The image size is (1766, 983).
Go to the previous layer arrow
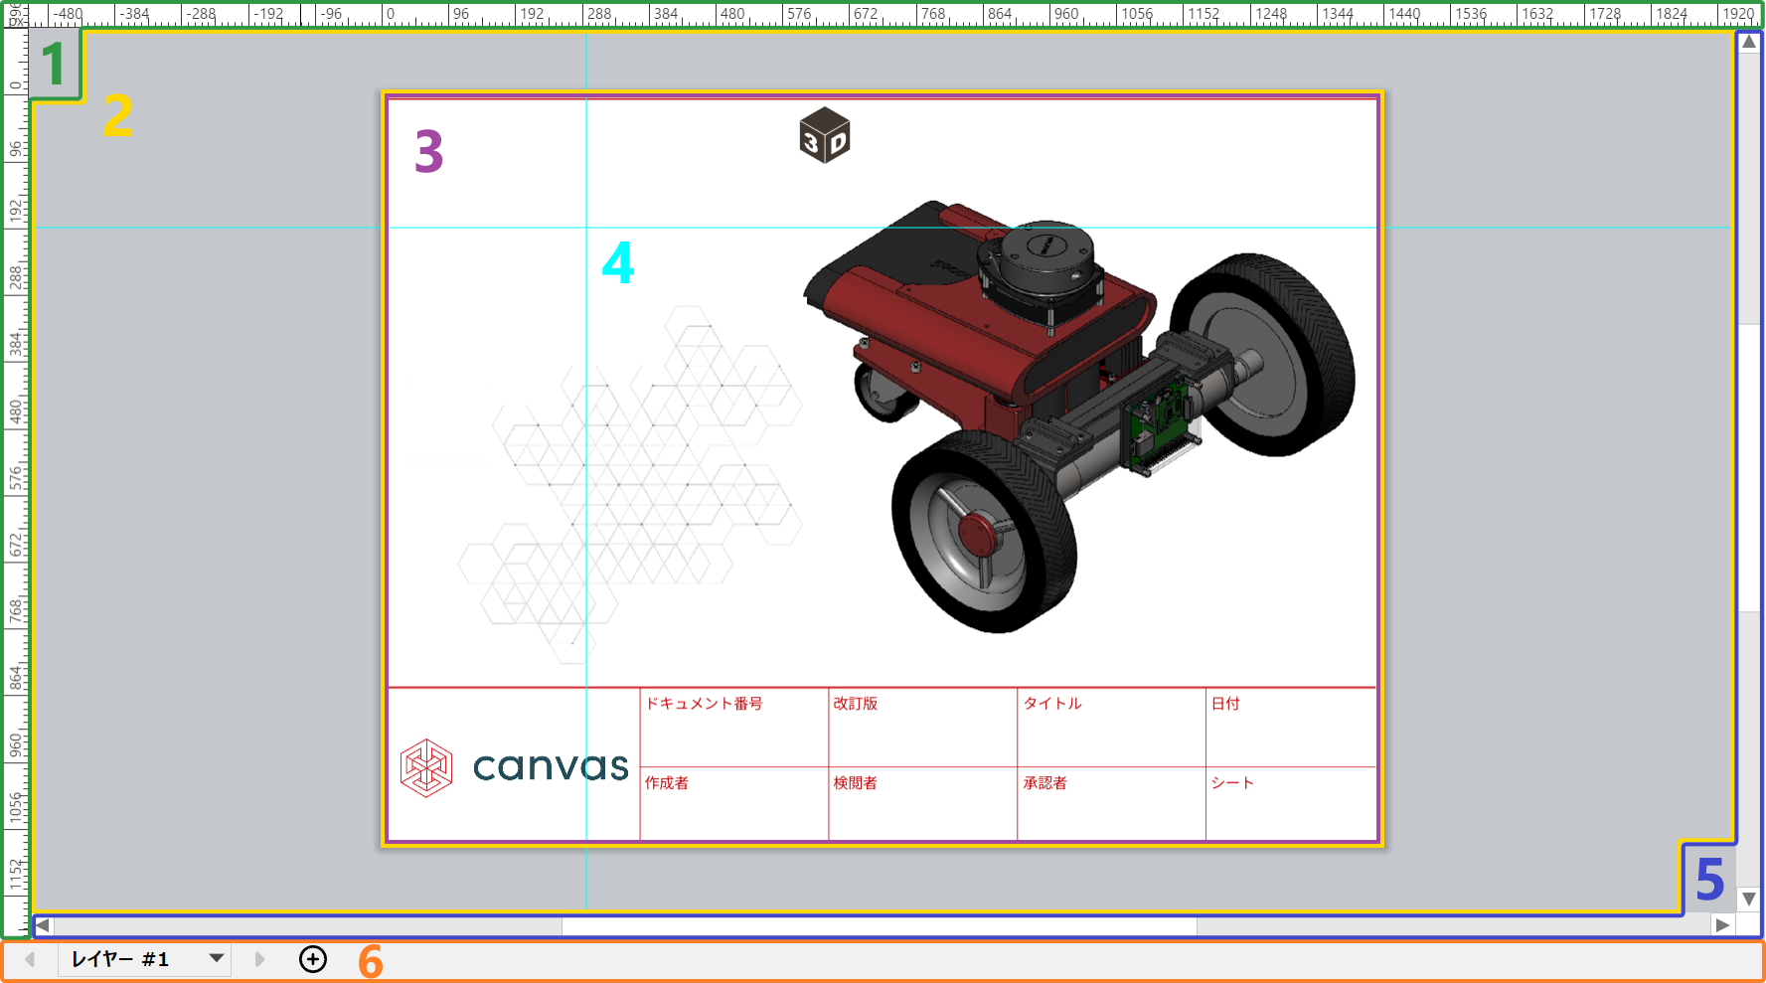(30, 959)
